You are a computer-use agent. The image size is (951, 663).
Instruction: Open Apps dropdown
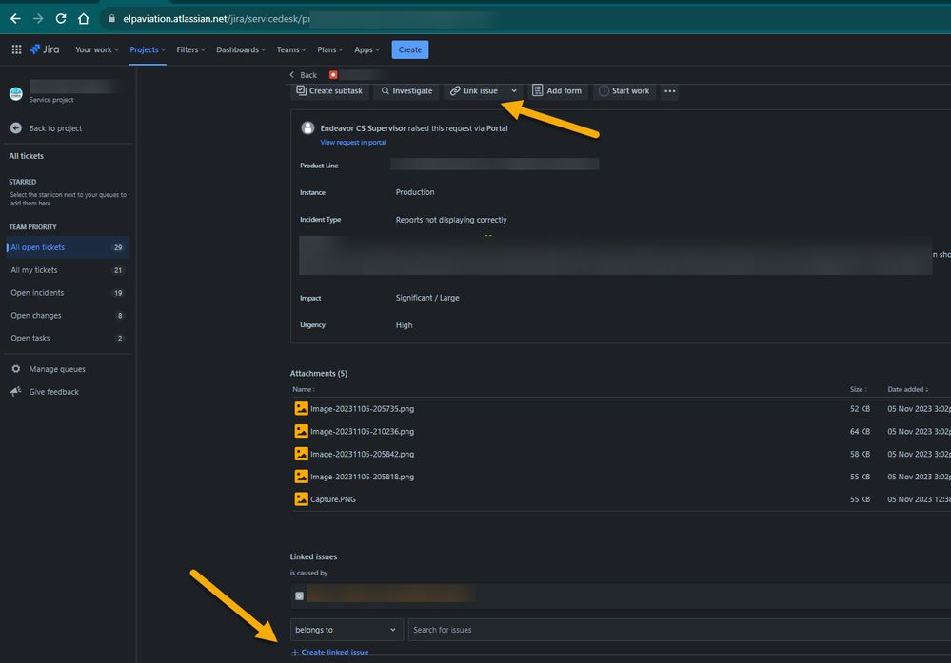[x=367, y=49]
